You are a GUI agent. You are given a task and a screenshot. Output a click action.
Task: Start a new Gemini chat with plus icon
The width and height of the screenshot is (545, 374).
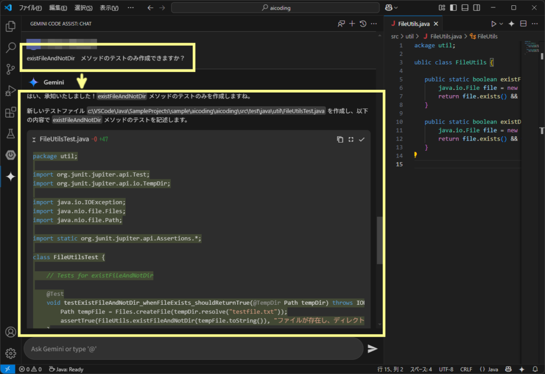coord(352,23)
